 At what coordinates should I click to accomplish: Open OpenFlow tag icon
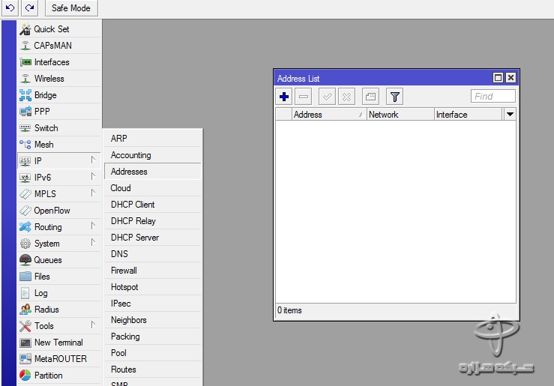tap(25, 211)
